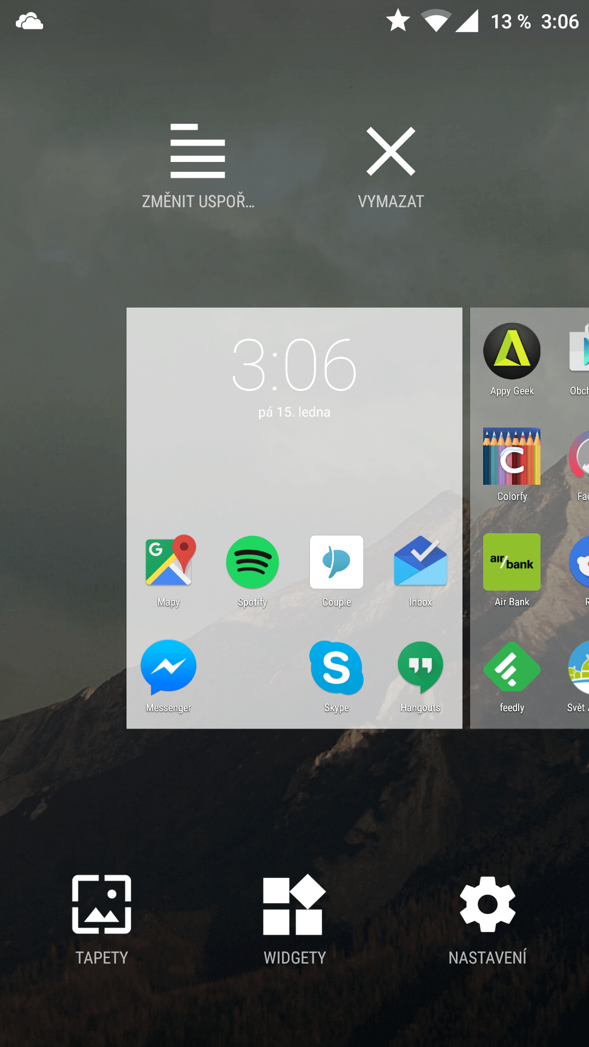Tap the 'VYMAZAT' label
The image size is (589, 1047).
tap(391, 201)
